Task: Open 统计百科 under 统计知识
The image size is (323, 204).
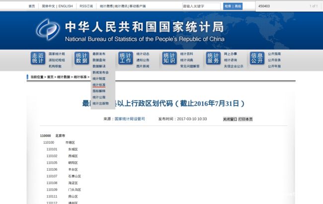Action: click(187, 54)
